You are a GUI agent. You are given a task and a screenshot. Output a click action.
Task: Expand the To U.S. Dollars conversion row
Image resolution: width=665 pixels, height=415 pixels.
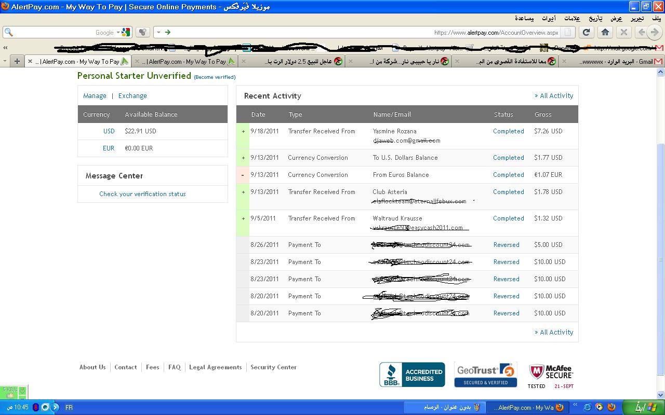click(243, 158)
